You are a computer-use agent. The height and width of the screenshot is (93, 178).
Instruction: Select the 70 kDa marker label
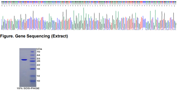pyautogui.click(x=38, y=52)
